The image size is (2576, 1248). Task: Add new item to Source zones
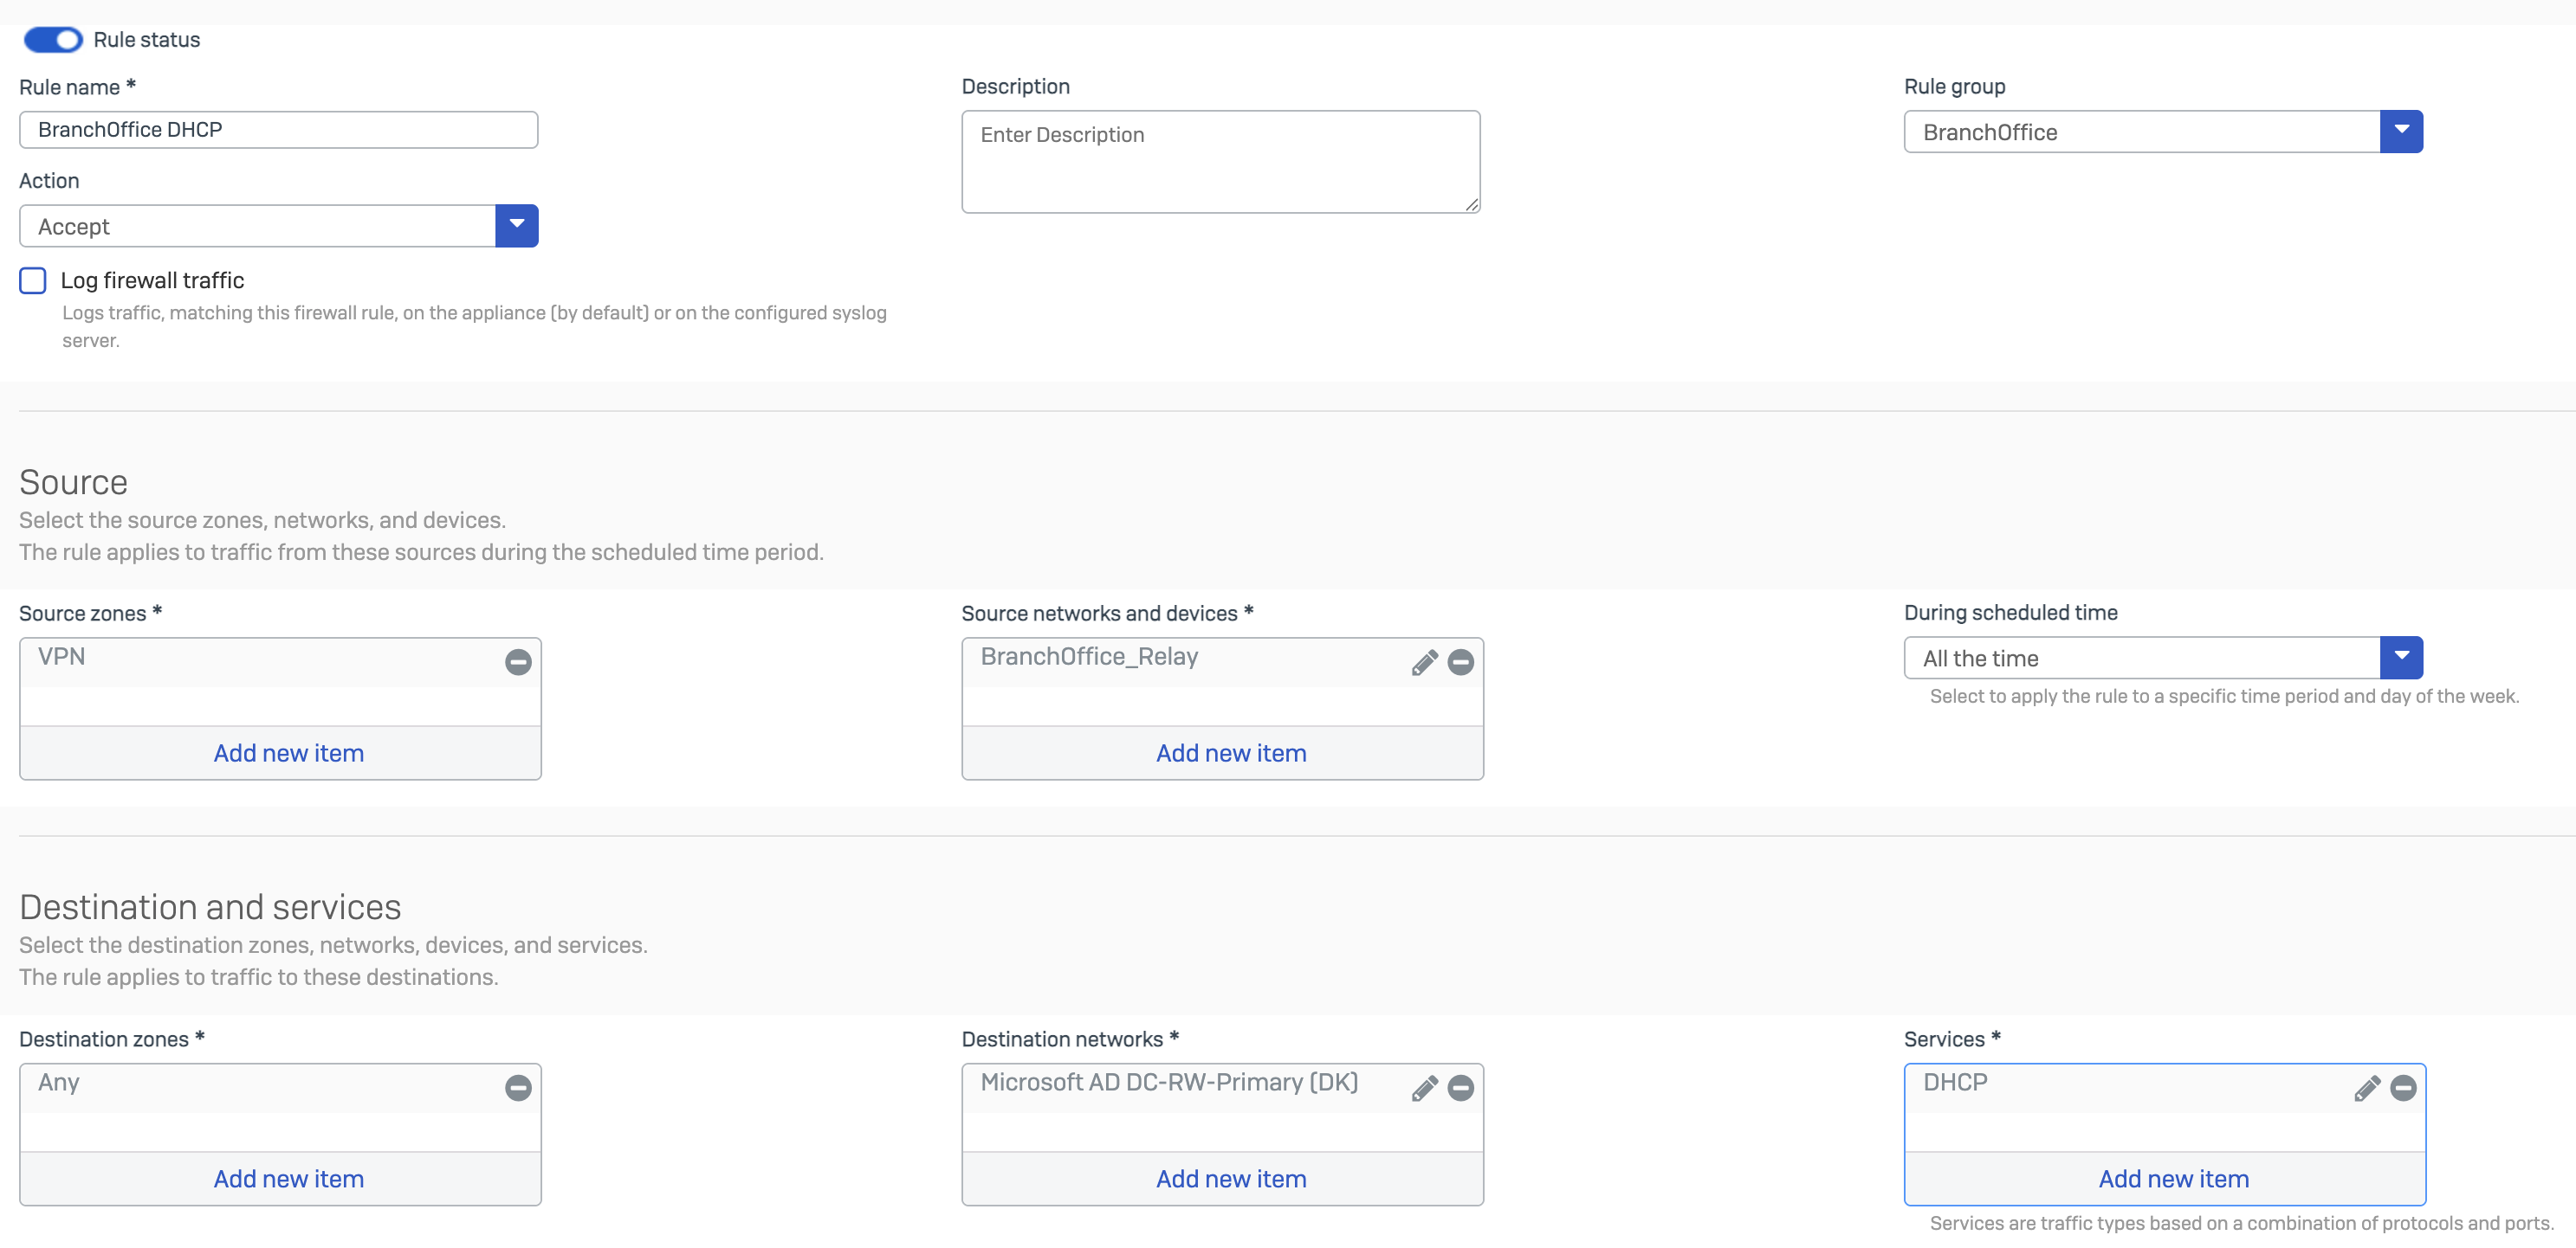tap(288, 752)
